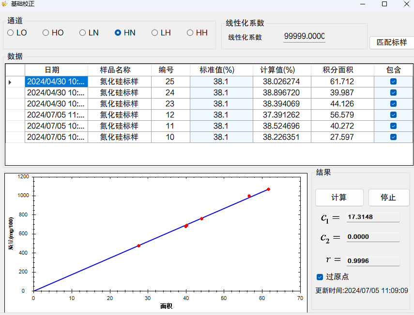Viewport: 414px width, 315px height.
Task: Close the 基础校正 window
Action: pyautogui.click(x=407, y=4)
